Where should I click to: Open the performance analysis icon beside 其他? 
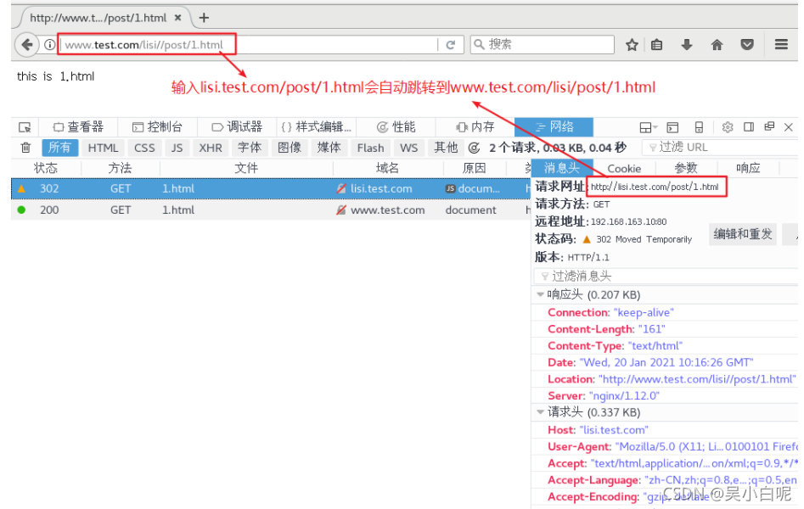click(474, 148)
